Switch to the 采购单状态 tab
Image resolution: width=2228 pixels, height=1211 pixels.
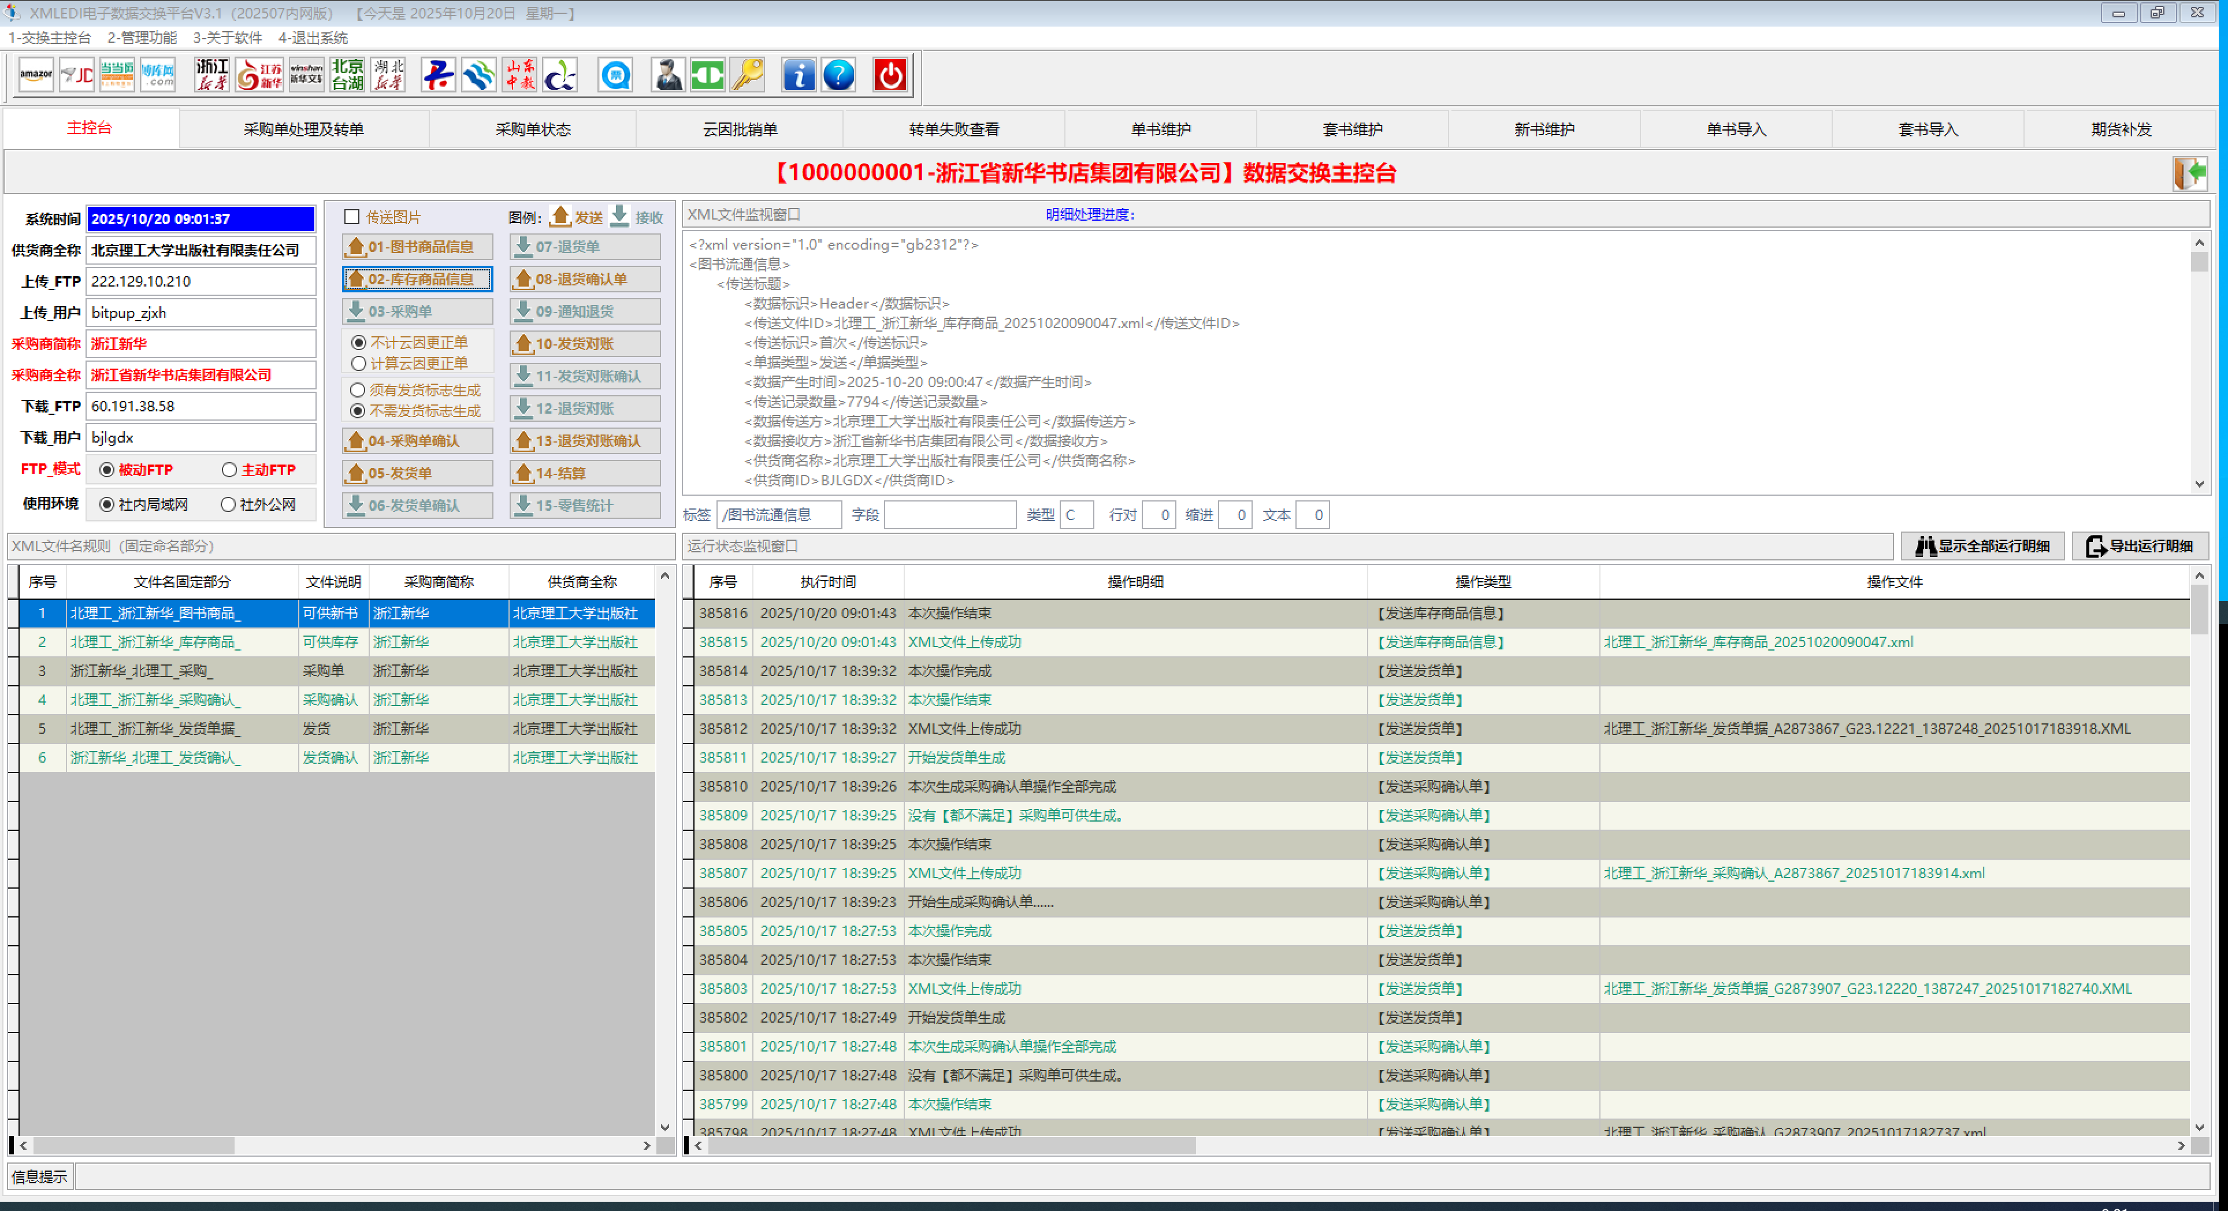pyautogui.click(x=533, y=129)
